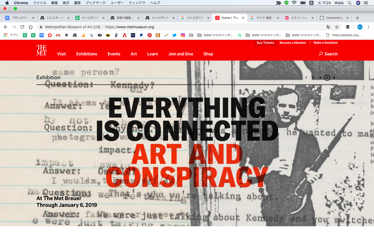Click the Buffer extension icon
This screenshot has width=374, height=233.
tap(348, 27)
